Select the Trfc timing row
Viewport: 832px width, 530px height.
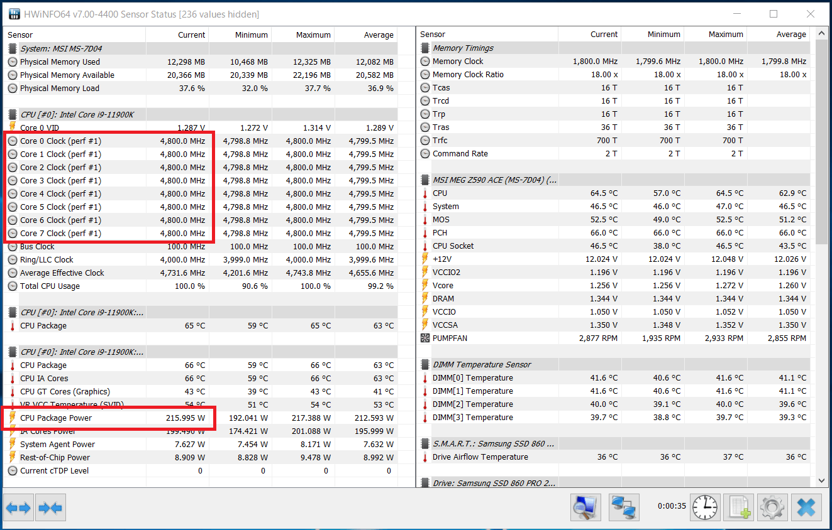click(613, 140)
